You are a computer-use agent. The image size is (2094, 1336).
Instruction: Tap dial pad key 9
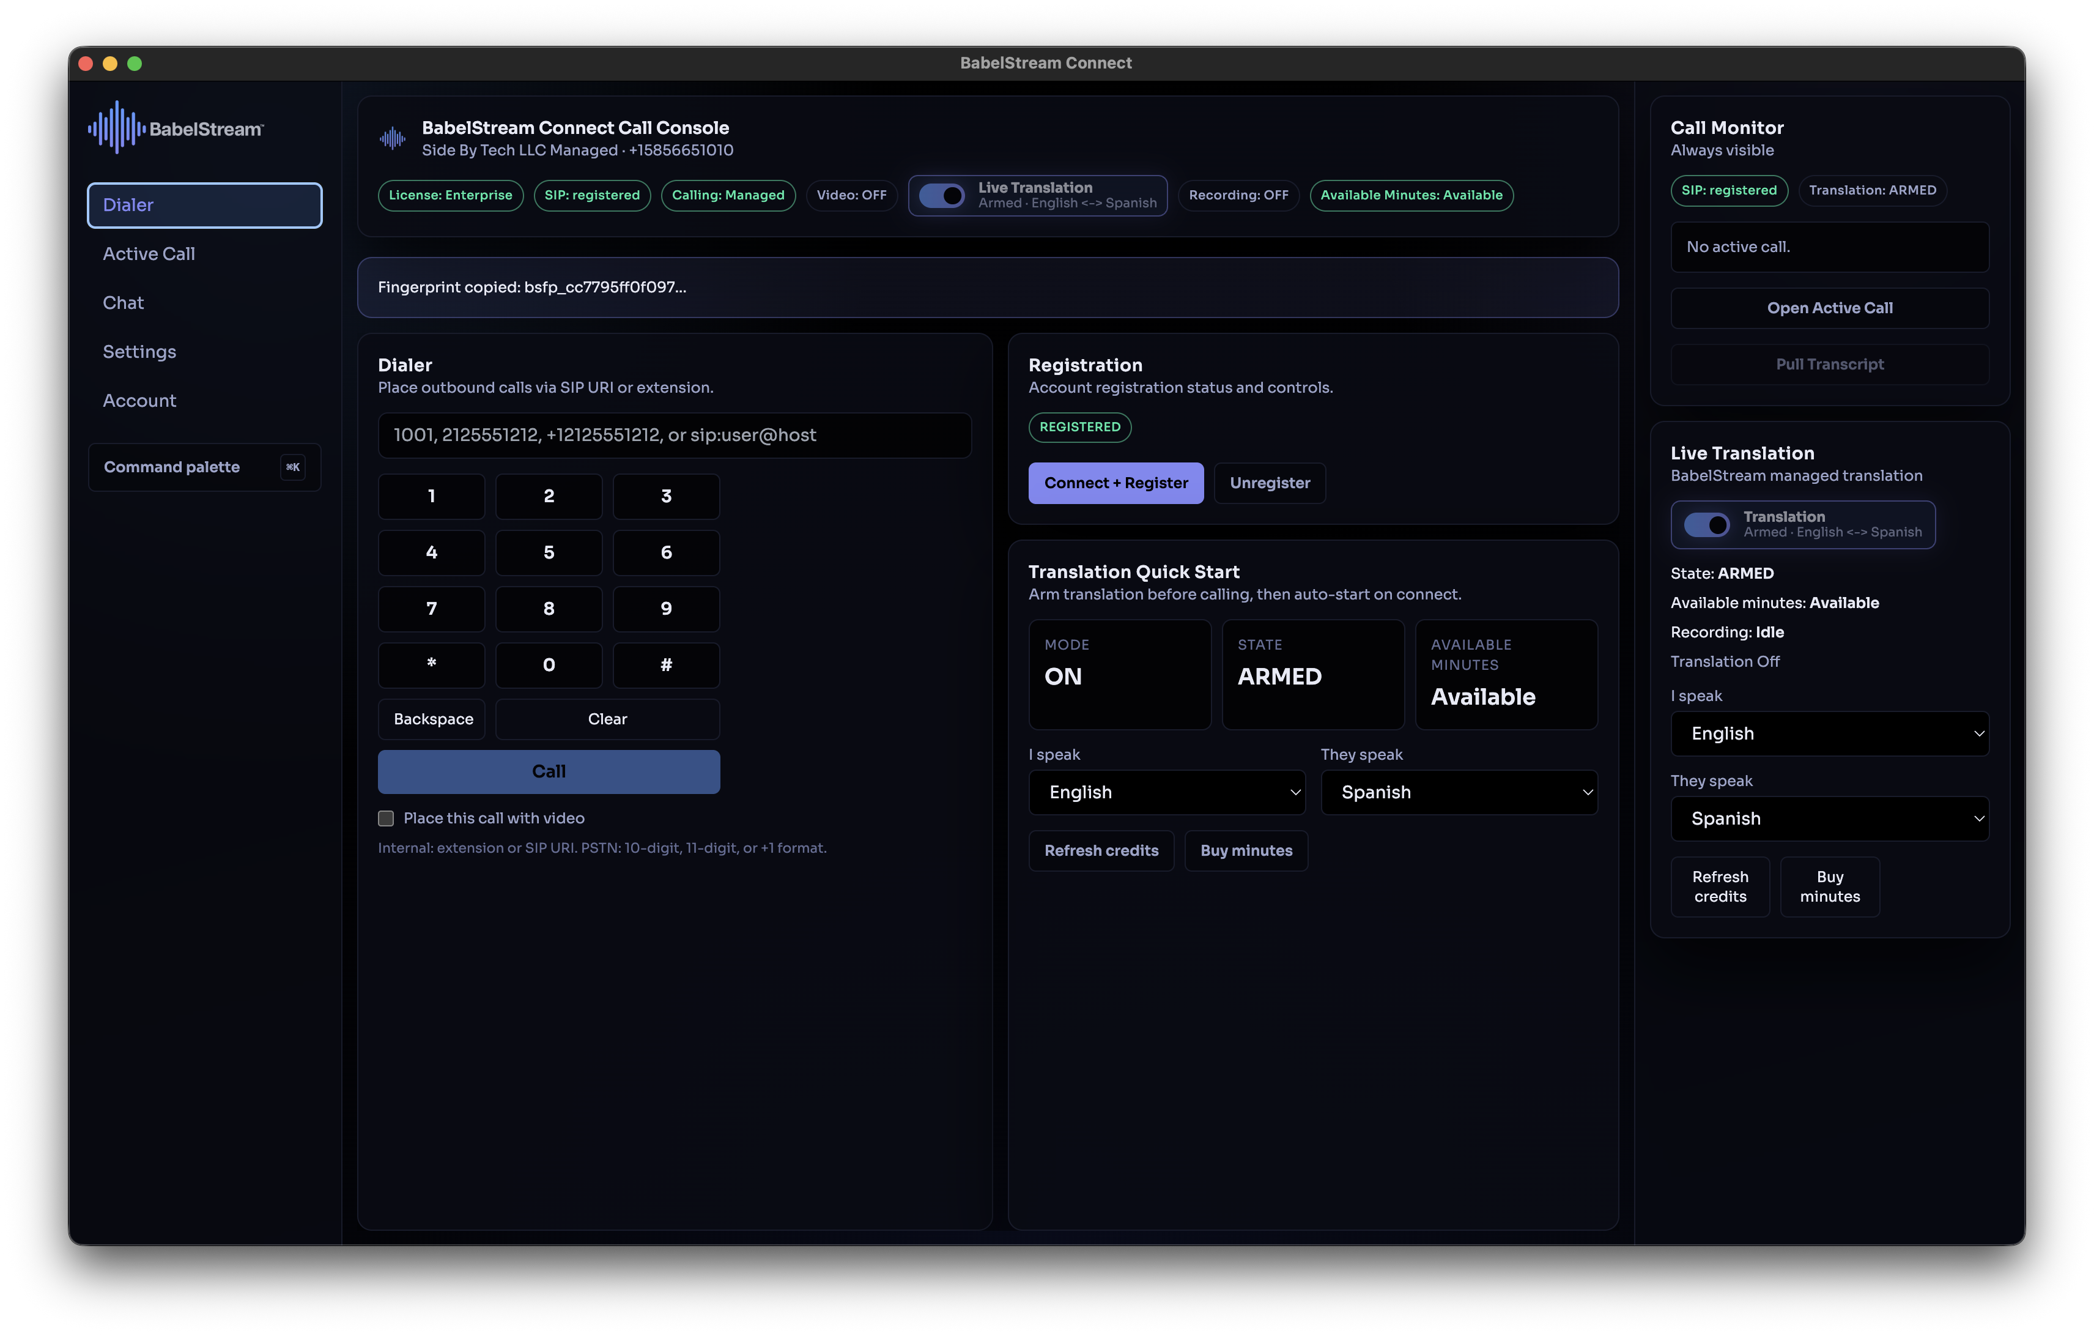click(666, 609)
